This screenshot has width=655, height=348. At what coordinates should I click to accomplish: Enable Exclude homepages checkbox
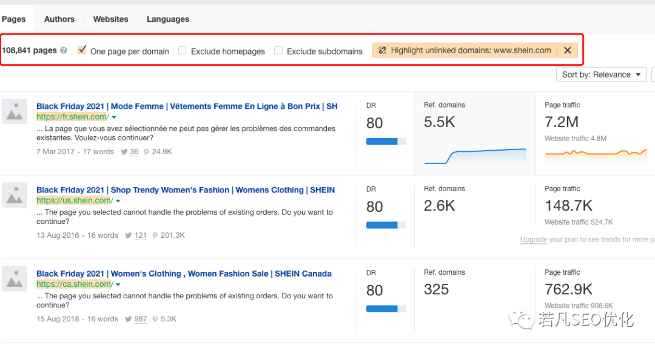click(x=183, y=51)
